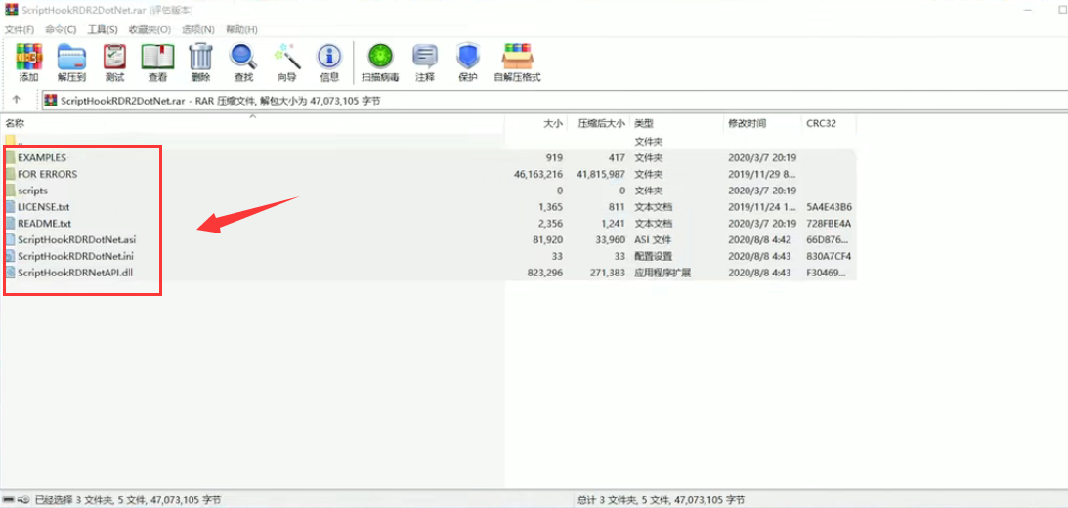Select the FOR ERRORS folder name
The image size is (1068, 508).
click(x=48, y=174)
